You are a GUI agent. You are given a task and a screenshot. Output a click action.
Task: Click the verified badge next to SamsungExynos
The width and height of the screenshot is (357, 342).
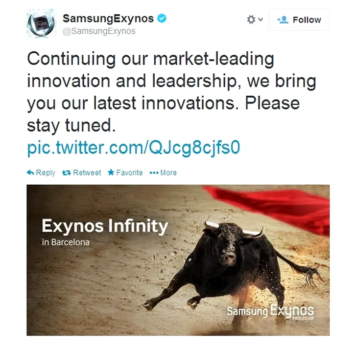tap(162, 19)
